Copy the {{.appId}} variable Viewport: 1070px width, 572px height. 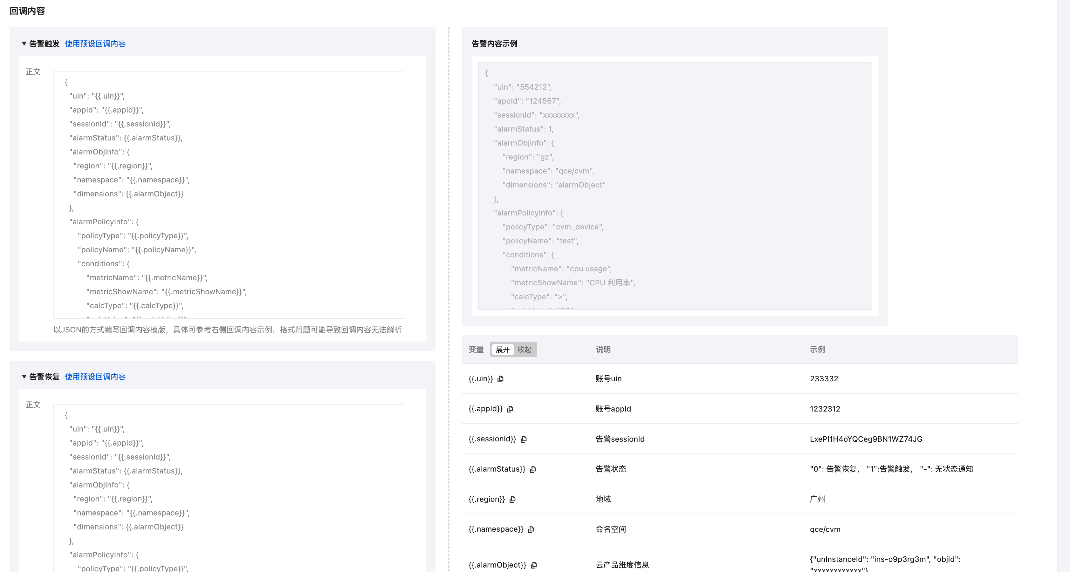click(510, 409)
